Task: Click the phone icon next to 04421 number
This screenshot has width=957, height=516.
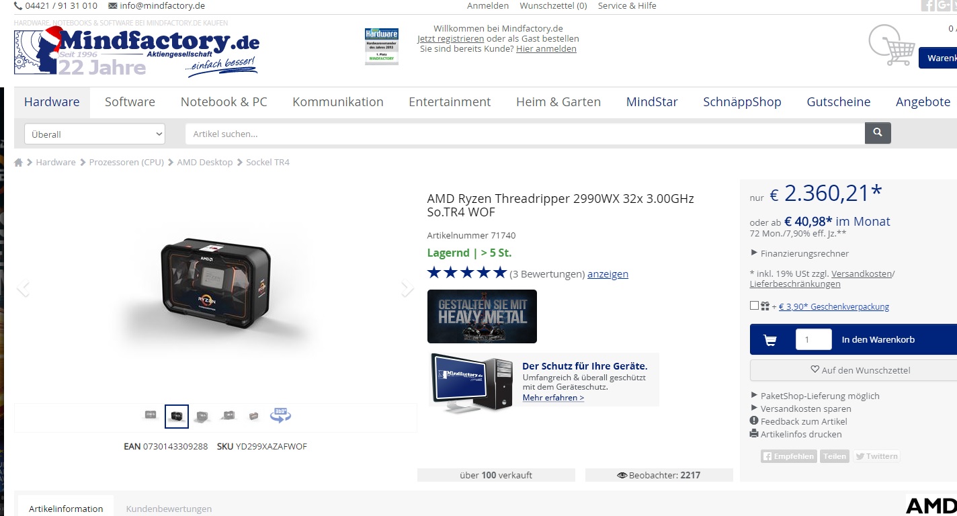Action: [x=18, y=5]
